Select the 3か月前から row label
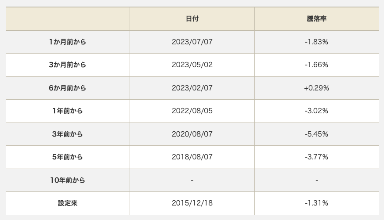The image size is (384, 220). 68,65
